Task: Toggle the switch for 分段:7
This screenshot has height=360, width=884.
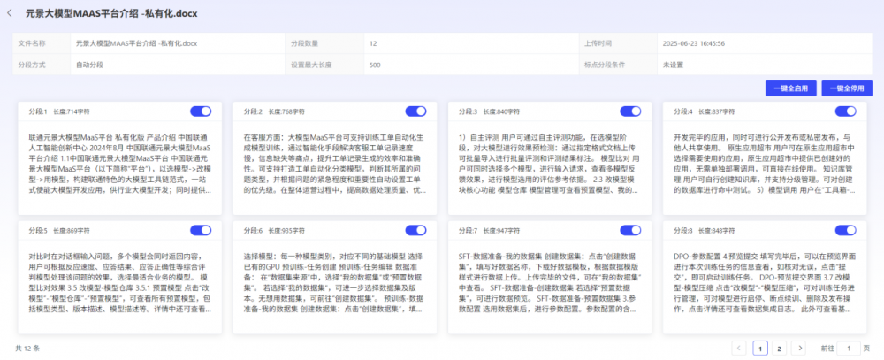Action: [630, 230]
